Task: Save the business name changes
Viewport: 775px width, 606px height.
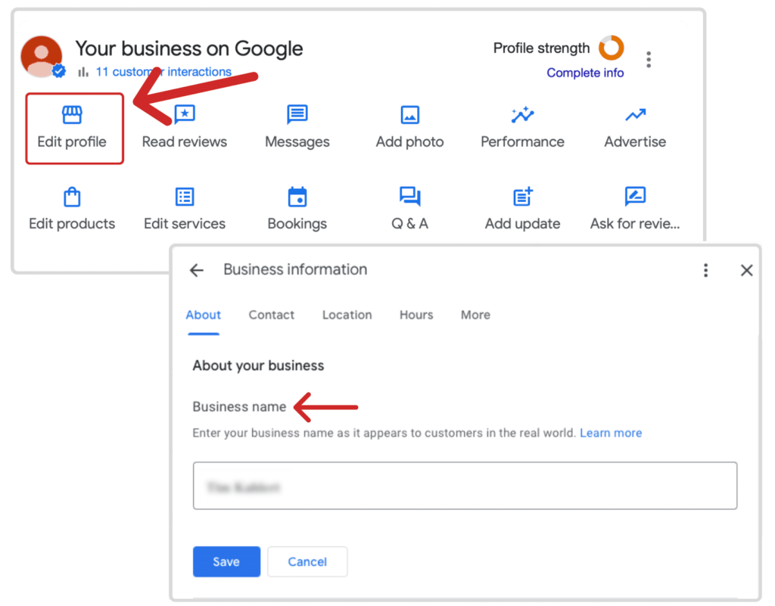Action: 226,561
